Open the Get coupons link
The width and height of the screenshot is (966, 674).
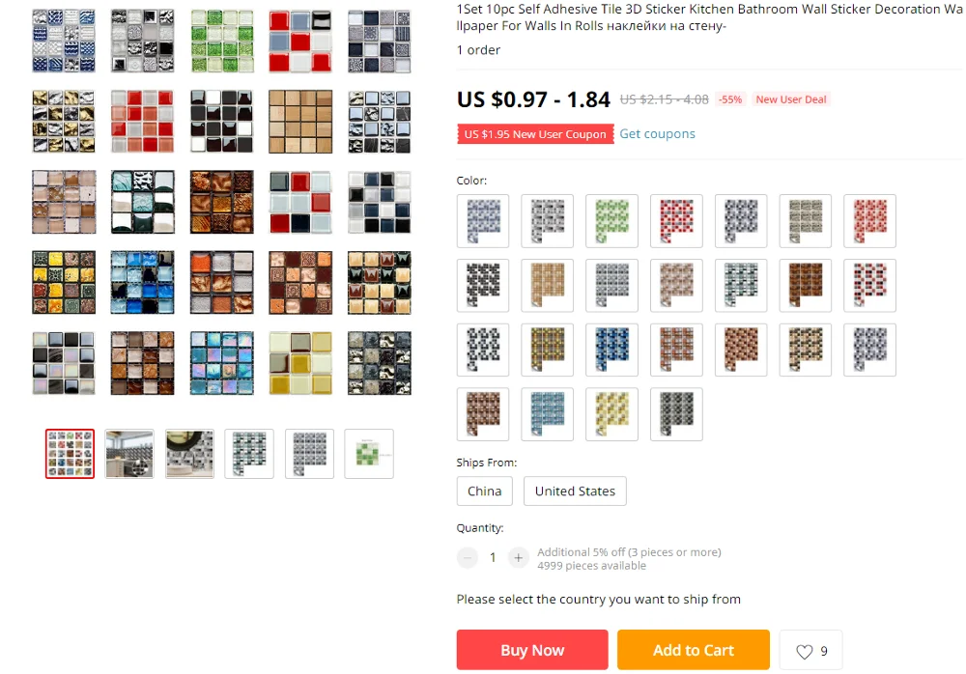[657, 133]
